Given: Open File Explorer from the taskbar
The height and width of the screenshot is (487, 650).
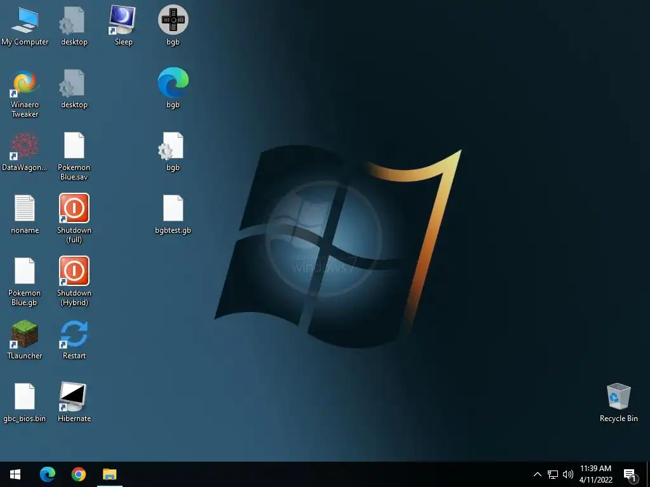Looking at the screenshot, I should [110, 474].
